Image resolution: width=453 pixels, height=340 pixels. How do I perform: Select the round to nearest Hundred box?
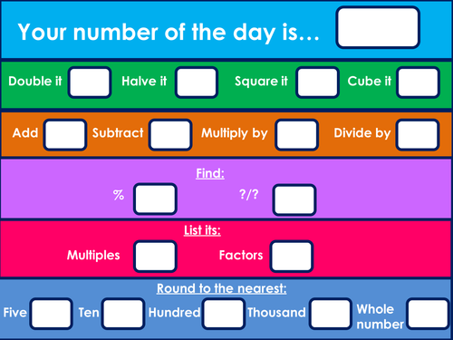pyautogui.click(x=224, y=314)
